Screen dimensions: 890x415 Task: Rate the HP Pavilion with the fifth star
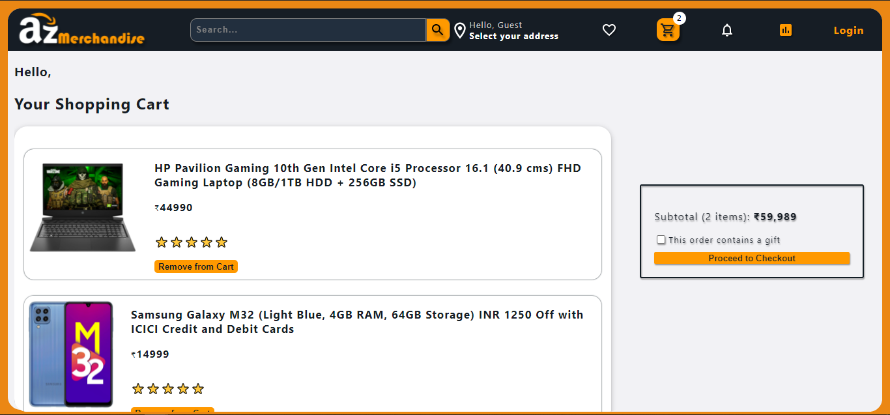(x=222, y=242)
